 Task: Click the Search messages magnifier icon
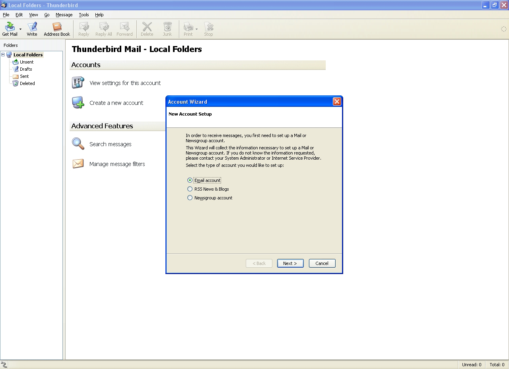click(x=78, y=144)
